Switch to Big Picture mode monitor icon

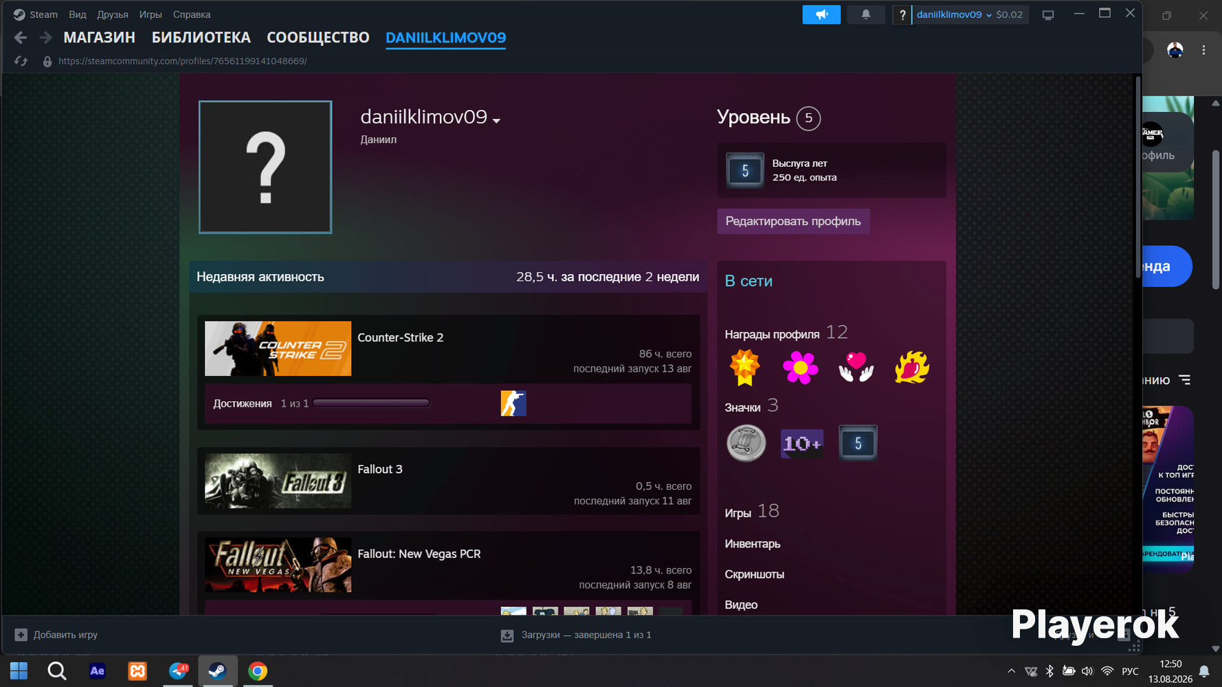(x=1048, y=14)
